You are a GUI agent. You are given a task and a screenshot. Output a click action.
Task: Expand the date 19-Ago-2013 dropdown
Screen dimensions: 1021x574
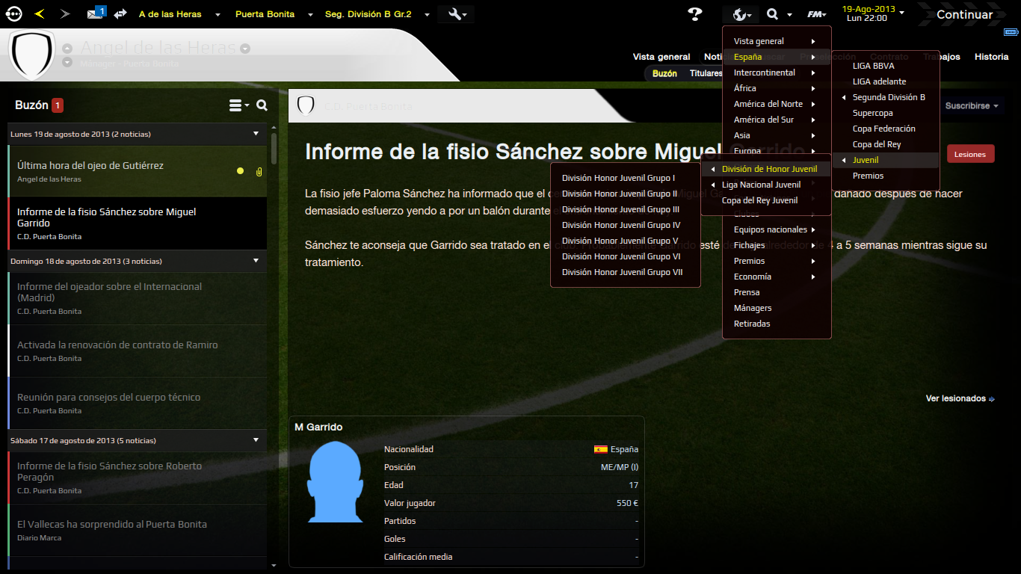click(x=901, y=13)
